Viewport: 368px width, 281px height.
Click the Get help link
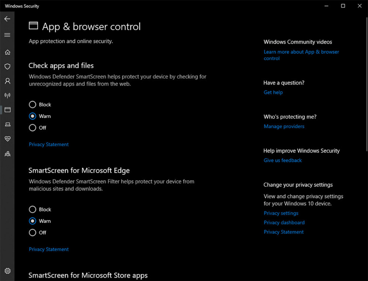coord(273,92)
